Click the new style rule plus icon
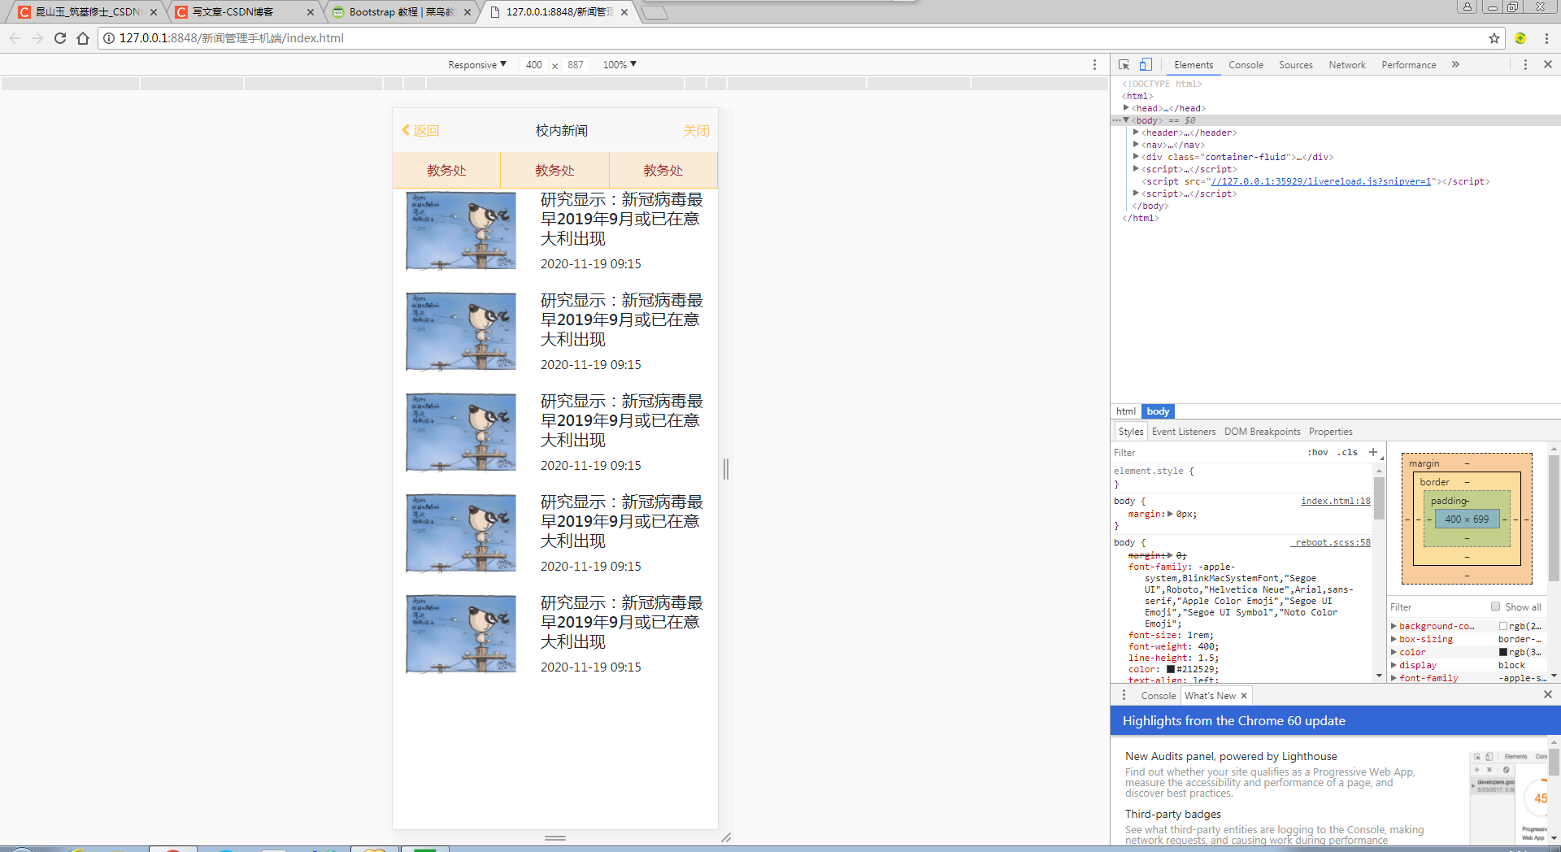This screenshot has width=1561, height=852. click(x=1373, y=452)
